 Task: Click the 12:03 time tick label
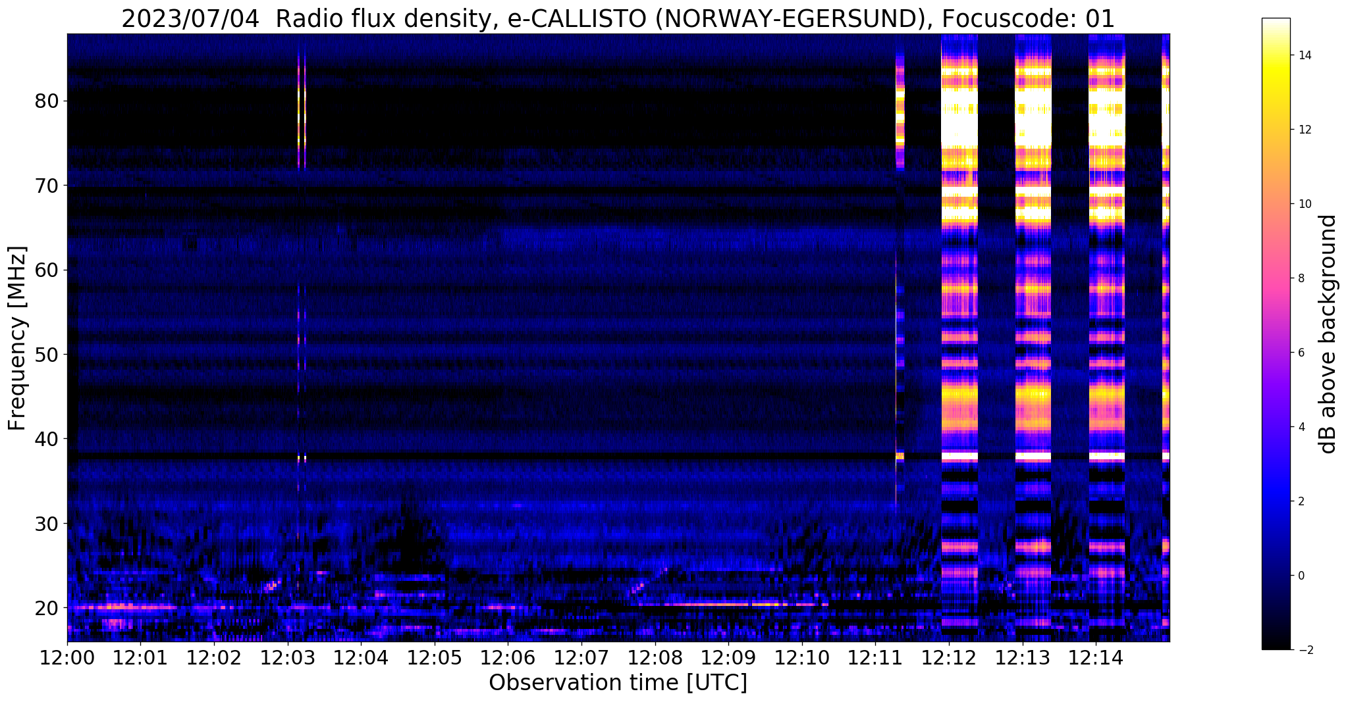pyautogui.click(x=287, y=657)
